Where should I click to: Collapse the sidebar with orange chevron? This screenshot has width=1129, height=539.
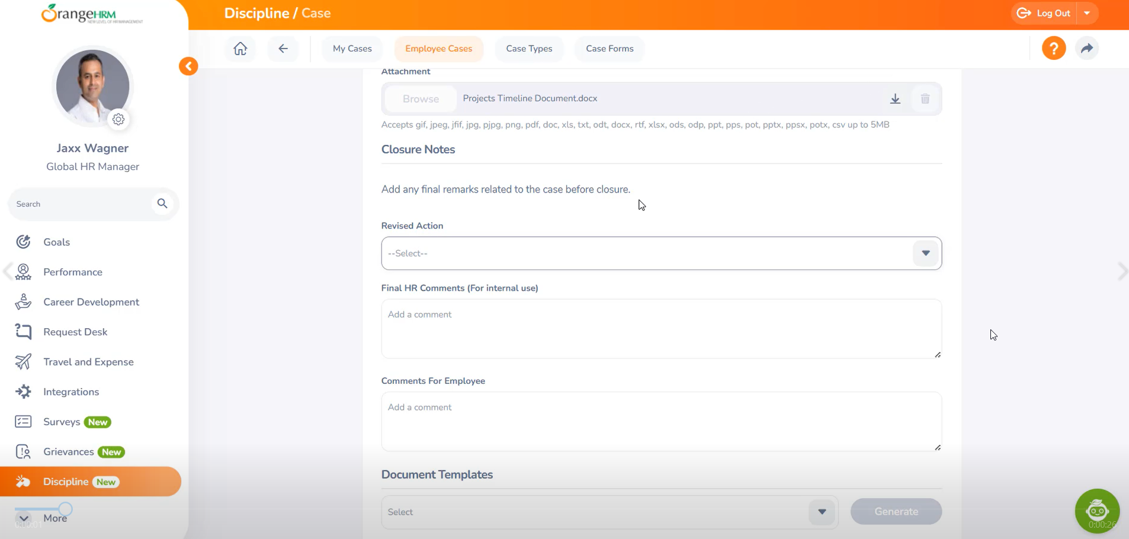click(x=188, y=66)
